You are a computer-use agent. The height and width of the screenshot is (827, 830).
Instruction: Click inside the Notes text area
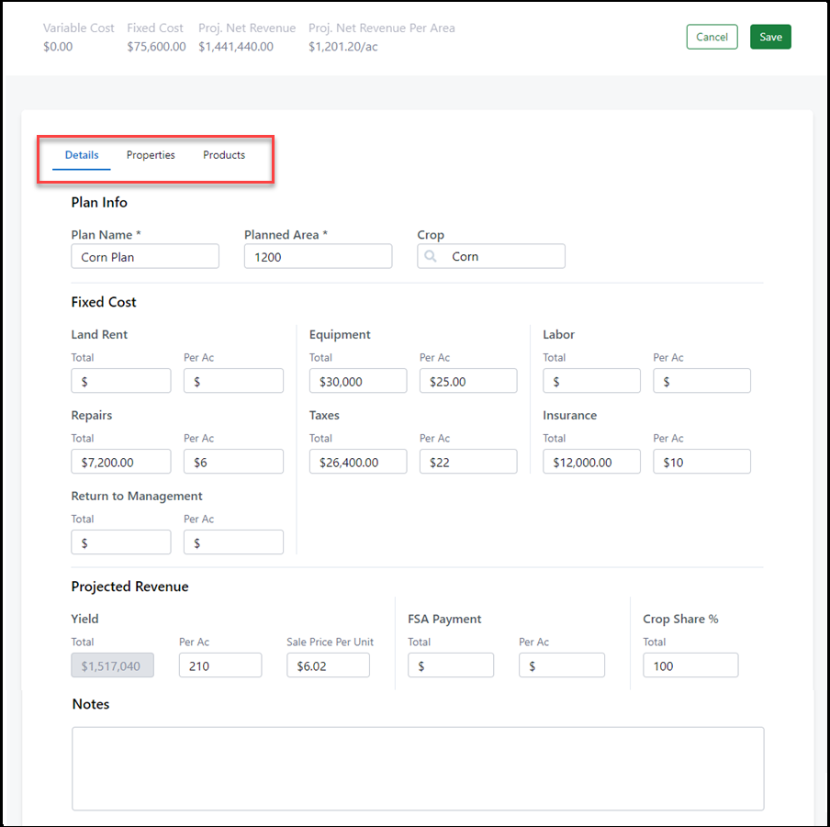(x=418, y=768)
